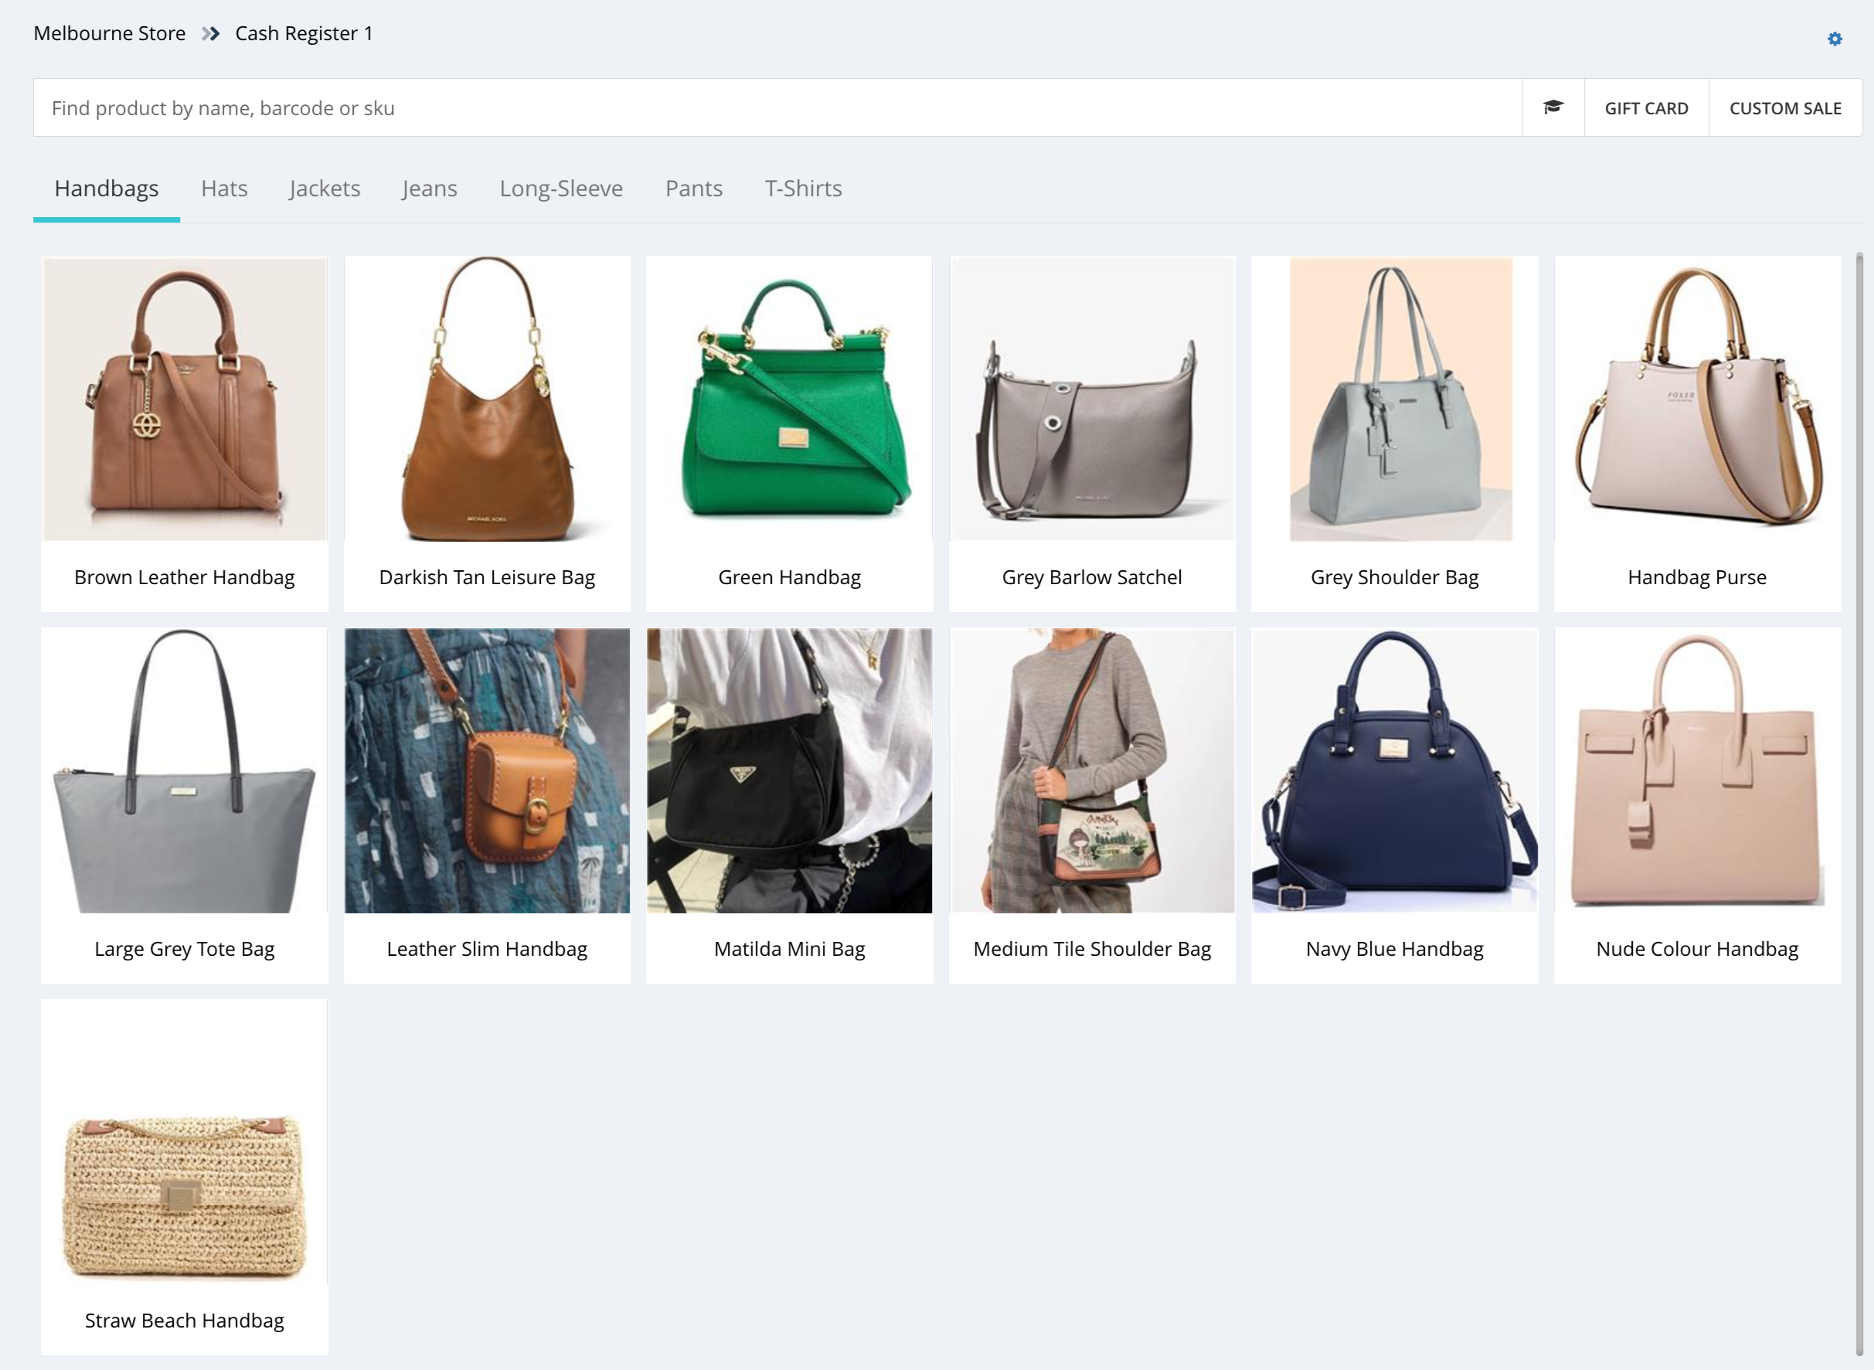
Task: Click the 'Nude Colour Handbag' label
Action: point(1696,949)
